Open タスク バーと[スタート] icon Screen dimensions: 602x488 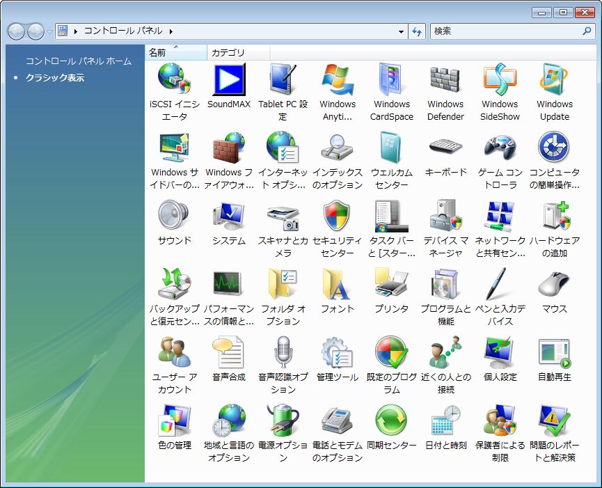click(392, 217)
